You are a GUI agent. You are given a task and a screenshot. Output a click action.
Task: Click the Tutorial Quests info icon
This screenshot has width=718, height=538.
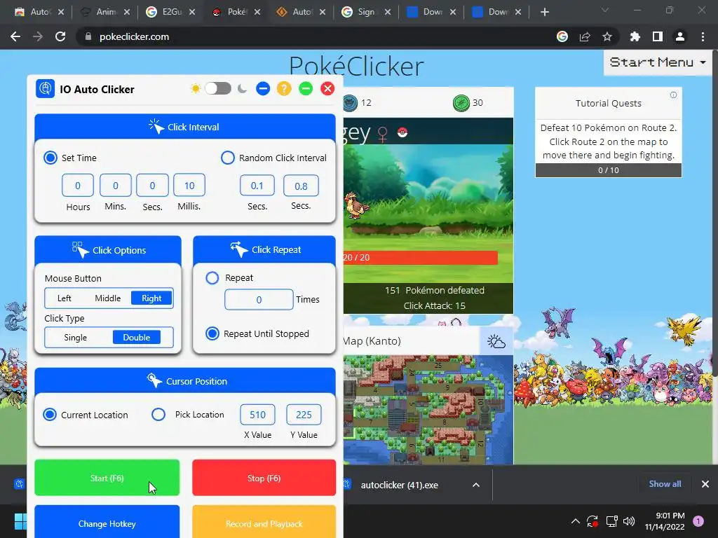pyautogui.click(x=673, y=95)
